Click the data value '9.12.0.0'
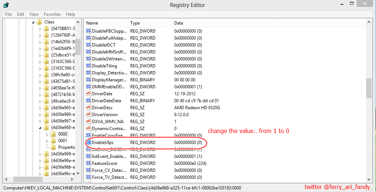 point(181,114)
